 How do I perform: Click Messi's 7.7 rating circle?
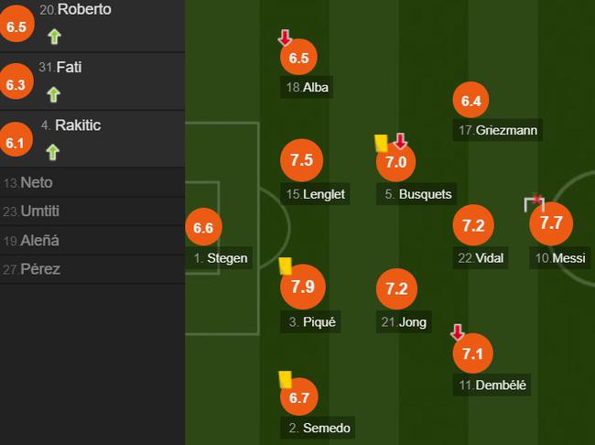click(550, 223)
